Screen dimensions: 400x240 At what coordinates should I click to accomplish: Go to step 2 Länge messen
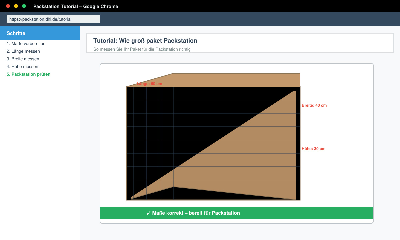(x=23, y=51)
